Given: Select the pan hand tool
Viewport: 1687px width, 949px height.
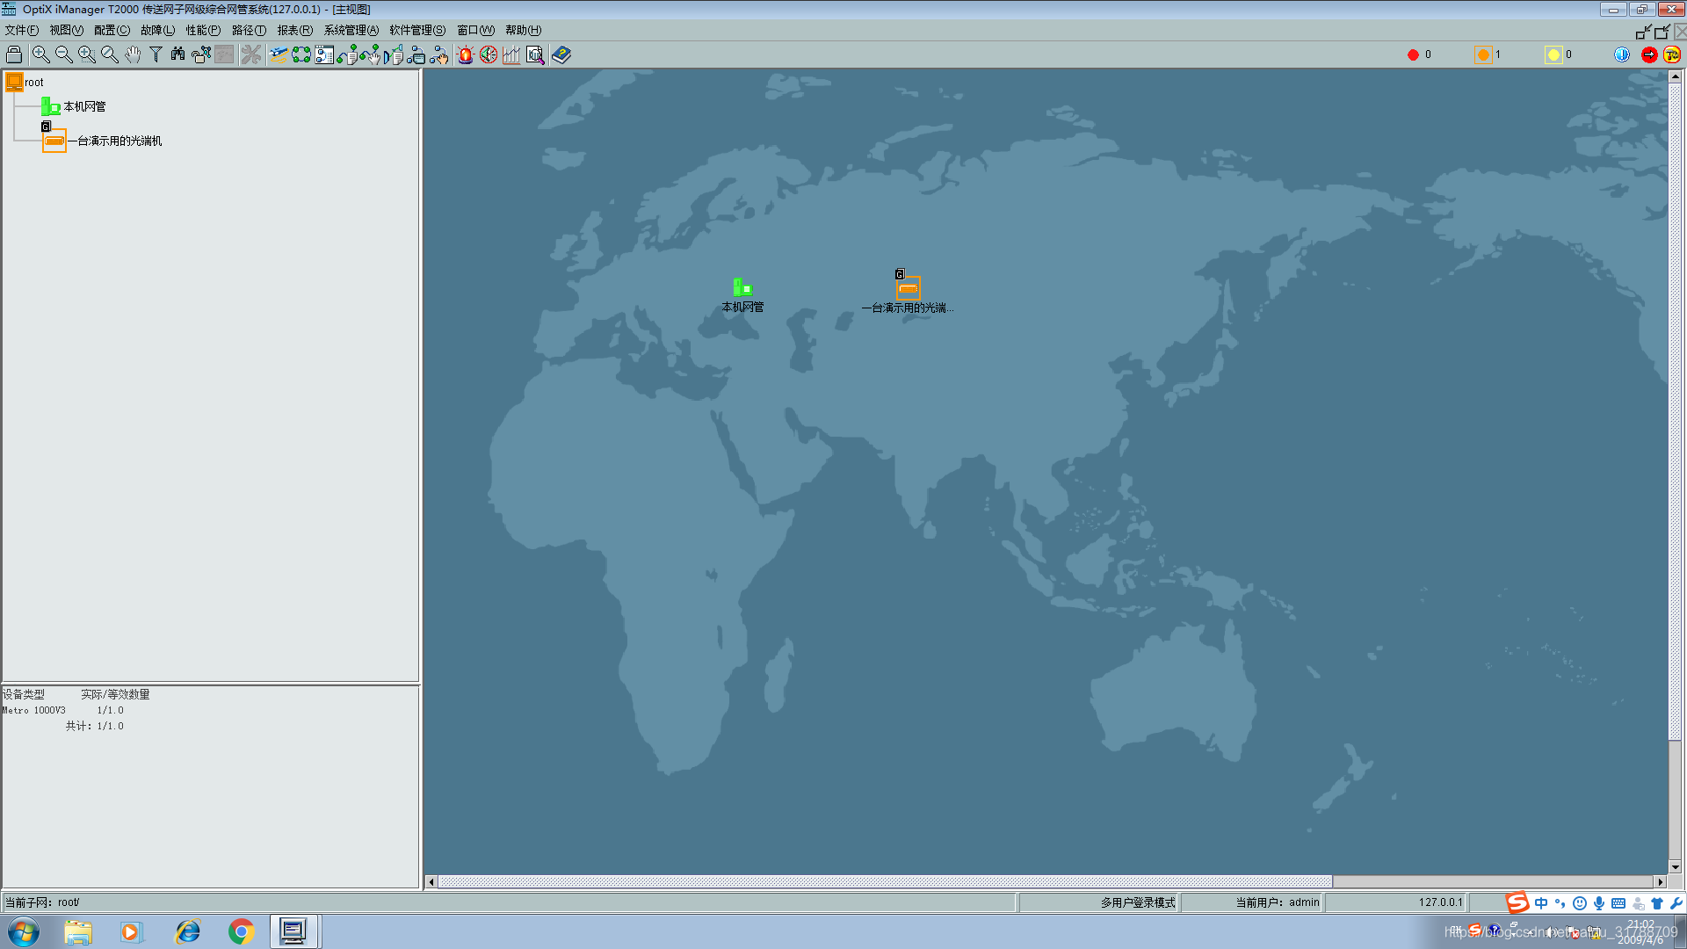Looking at the screenshot, I should point(133,54).
